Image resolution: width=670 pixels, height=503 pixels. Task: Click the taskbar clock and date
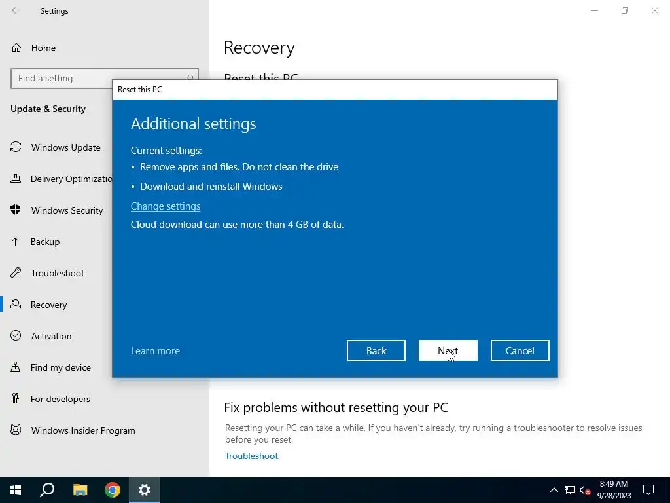pyautogui.click(x=614, y=490)
